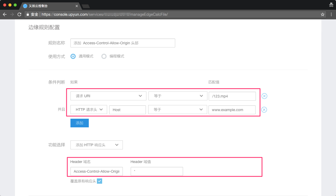Remove the HTTP 请求头 Host condition row
The height and width of the screenshot is (196, 336).
(x=264, y=110)
